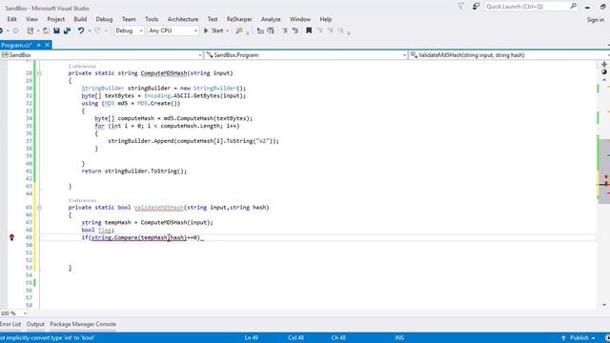This screenshot has width=610, height=343.
Task: Click the ReSharper analysis status indicator
Action: click(x=604, y=72)
